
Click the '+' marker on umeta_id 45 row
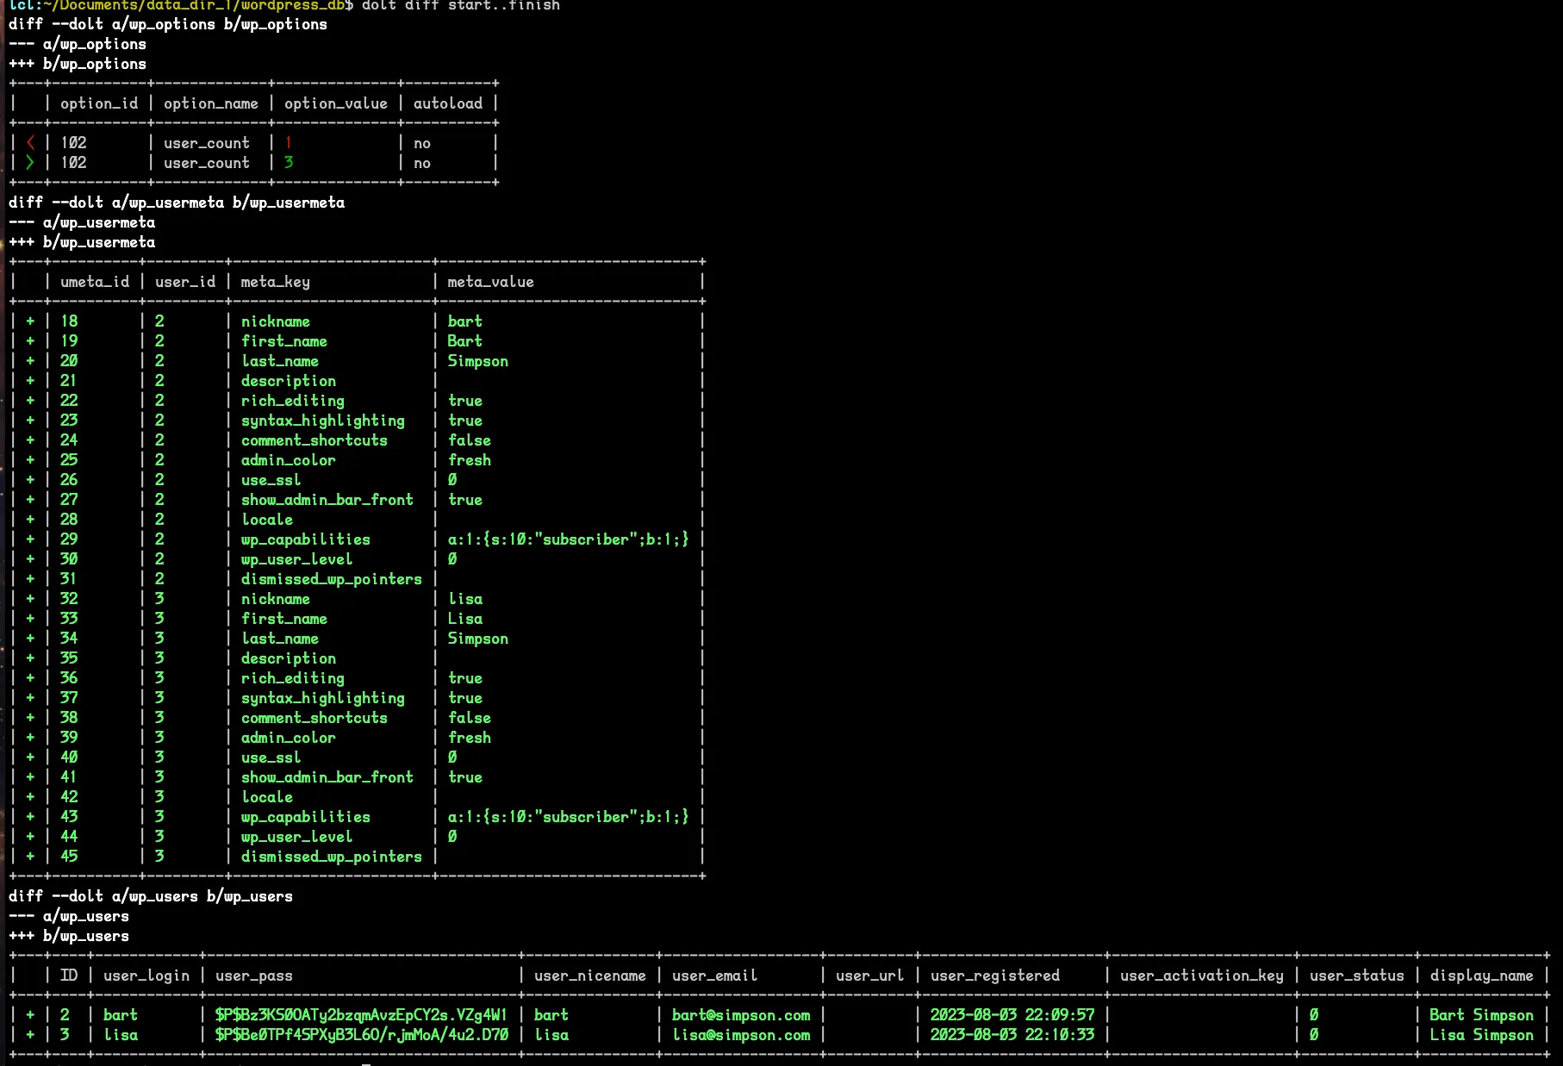pyautogui.click(x=30, y=857)
